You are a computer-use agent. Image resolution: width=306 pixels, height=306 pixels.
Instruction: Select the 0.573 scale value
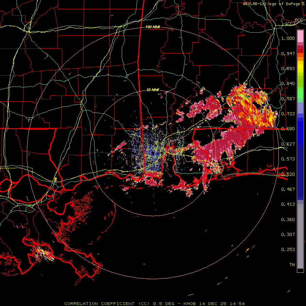pos(288,159)
